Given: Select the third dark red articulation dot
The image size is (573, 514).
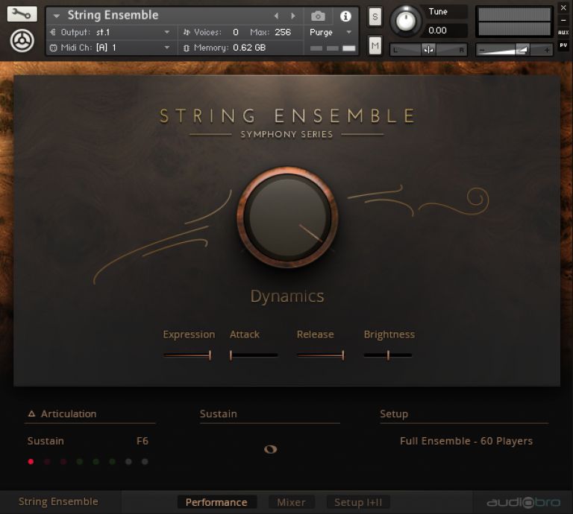Looking at the screenshot, I should click(63, 462).
